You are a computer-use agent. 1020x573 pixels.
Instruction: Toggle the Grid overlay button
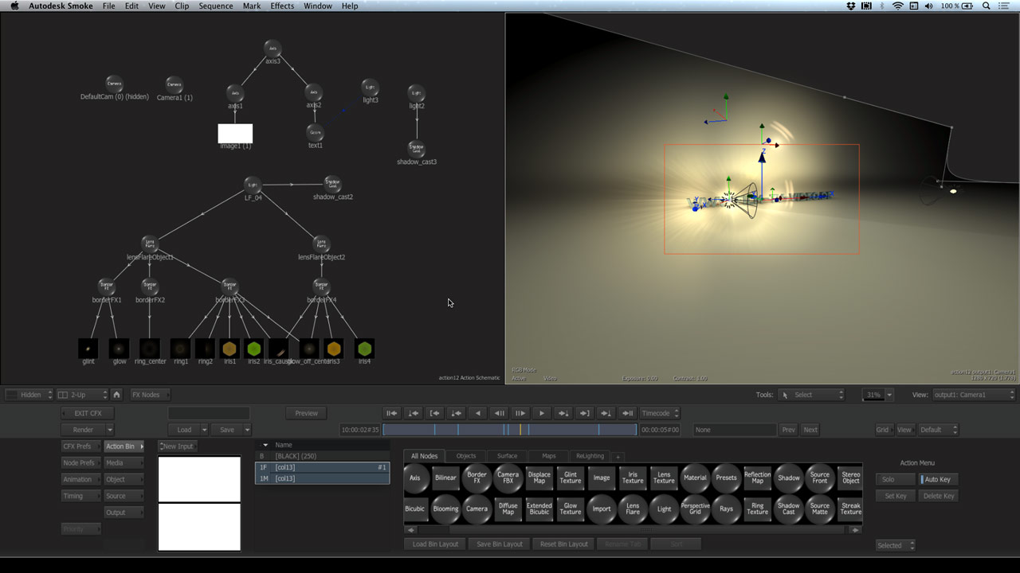click(x=882, y=430)
